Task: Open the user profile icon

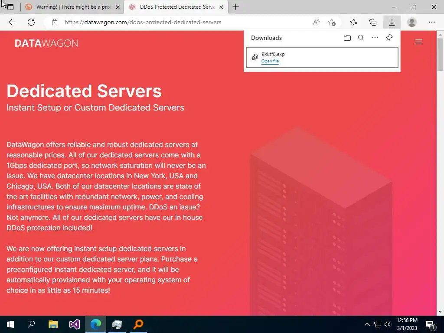Action: pyautogui.click(x=412, y=22)
